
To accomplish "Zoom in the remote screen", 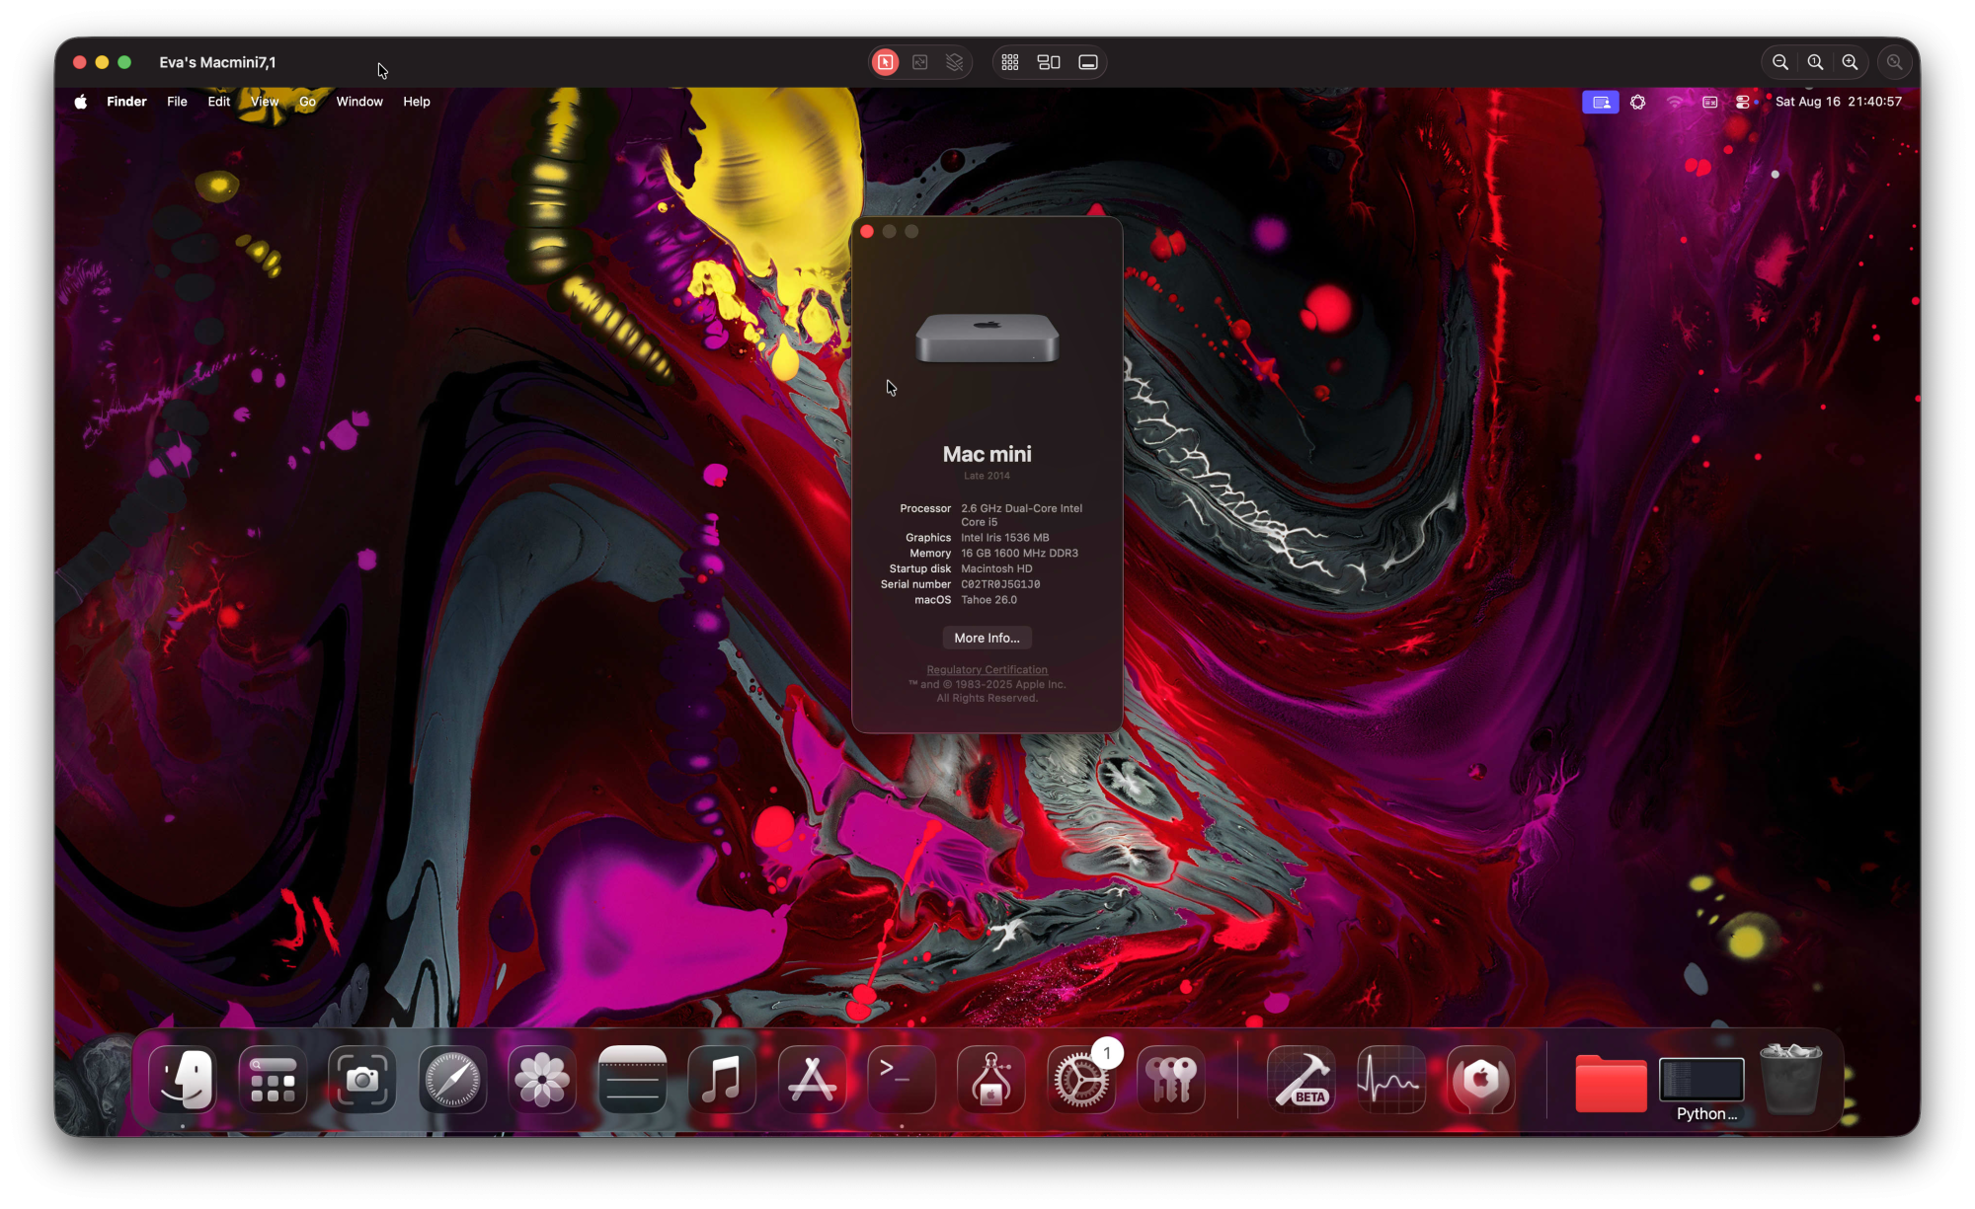I will 1850,62.
